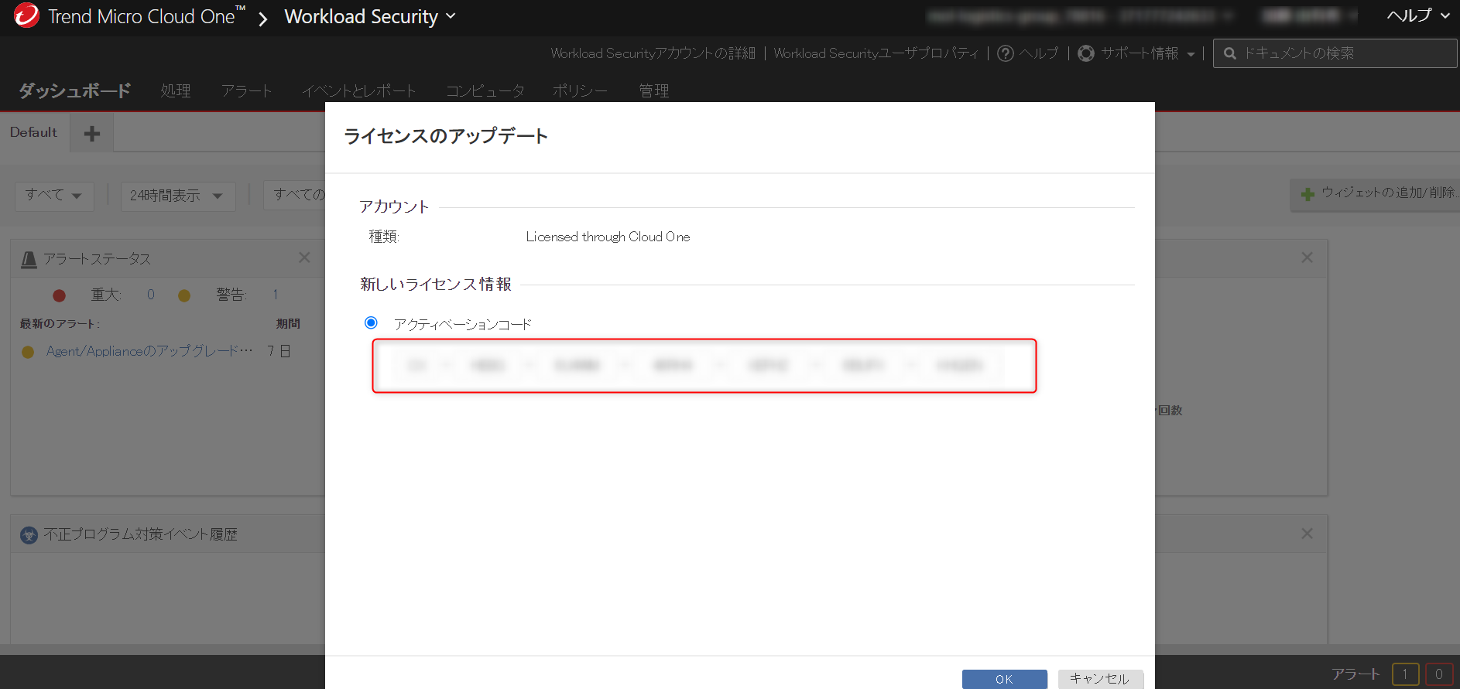Open the 24時間表示 time range dropdown
The width and height of the screenshot is (1460, 689).
(177, 196)
